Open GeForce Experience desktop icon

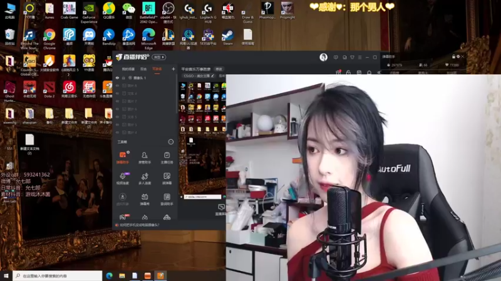[x=89, y=12]
